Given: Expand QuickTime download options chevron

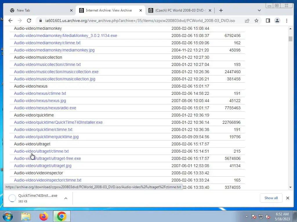Looking at the screenshot, I should tap(66, 198).
